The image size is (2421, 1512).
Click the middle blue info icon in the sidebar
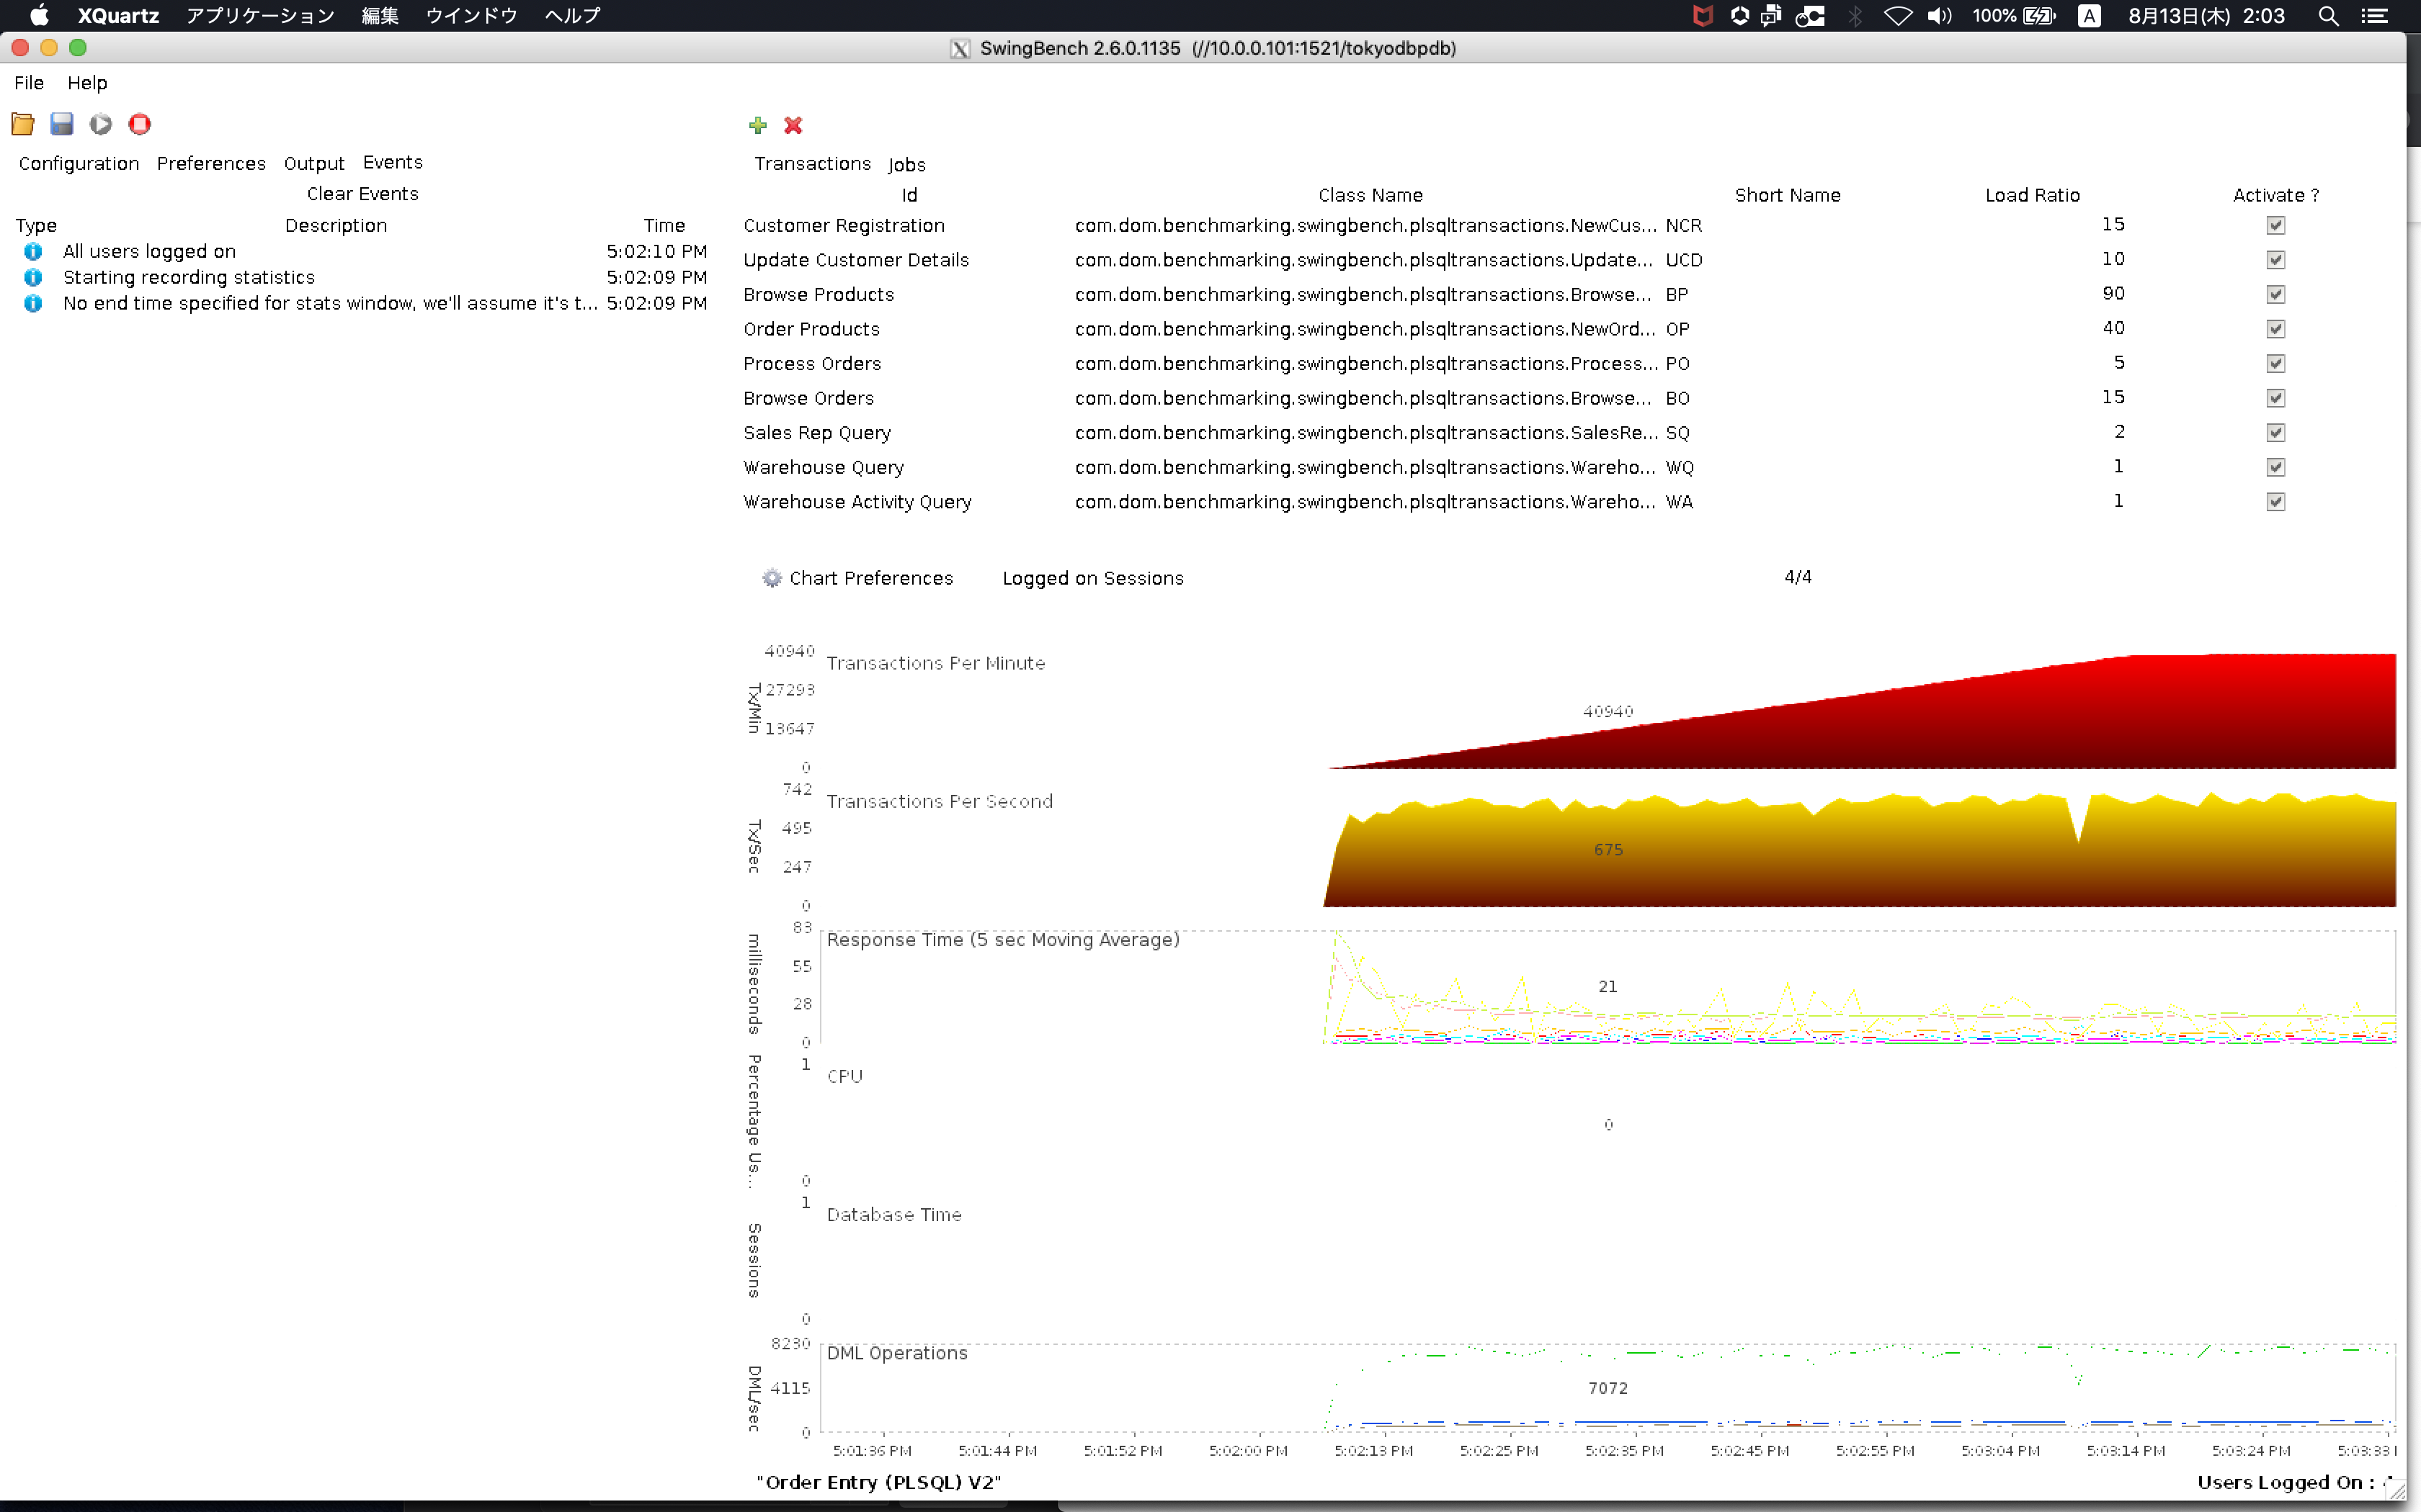pyautogui.click(x=33, y=277)
